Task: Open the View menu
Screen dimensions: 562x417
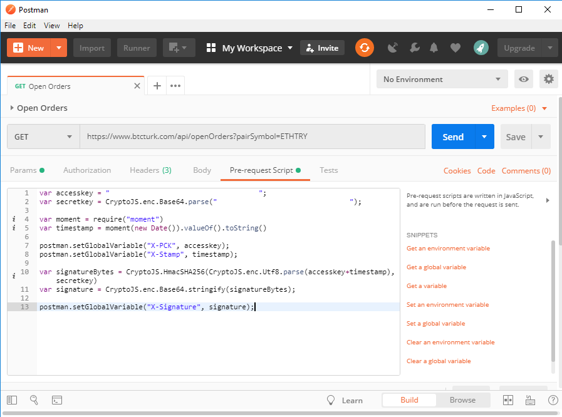Action: tap(52, 26)
